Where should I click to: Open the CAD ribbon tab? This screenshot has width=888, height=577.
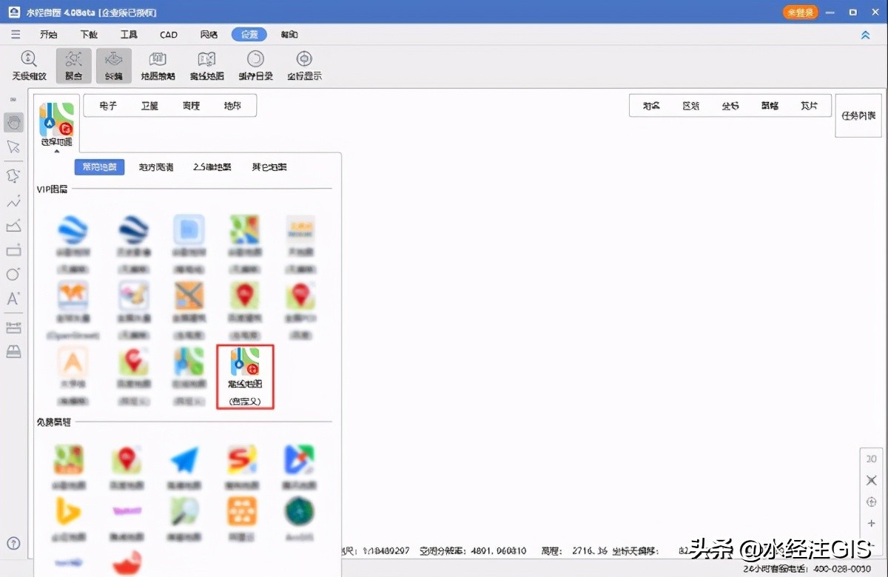coord(169,35)
